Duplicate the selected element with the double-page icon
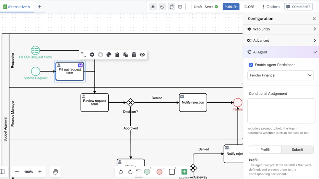Screen dimensions: 319x179 click(126, 55)
